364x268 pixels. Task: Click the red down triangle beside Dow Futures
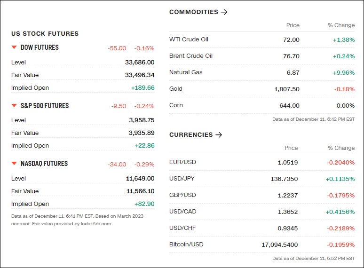(x=14, y=47)
